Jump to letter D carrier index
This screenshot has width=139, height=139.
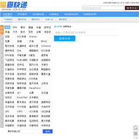2,51
